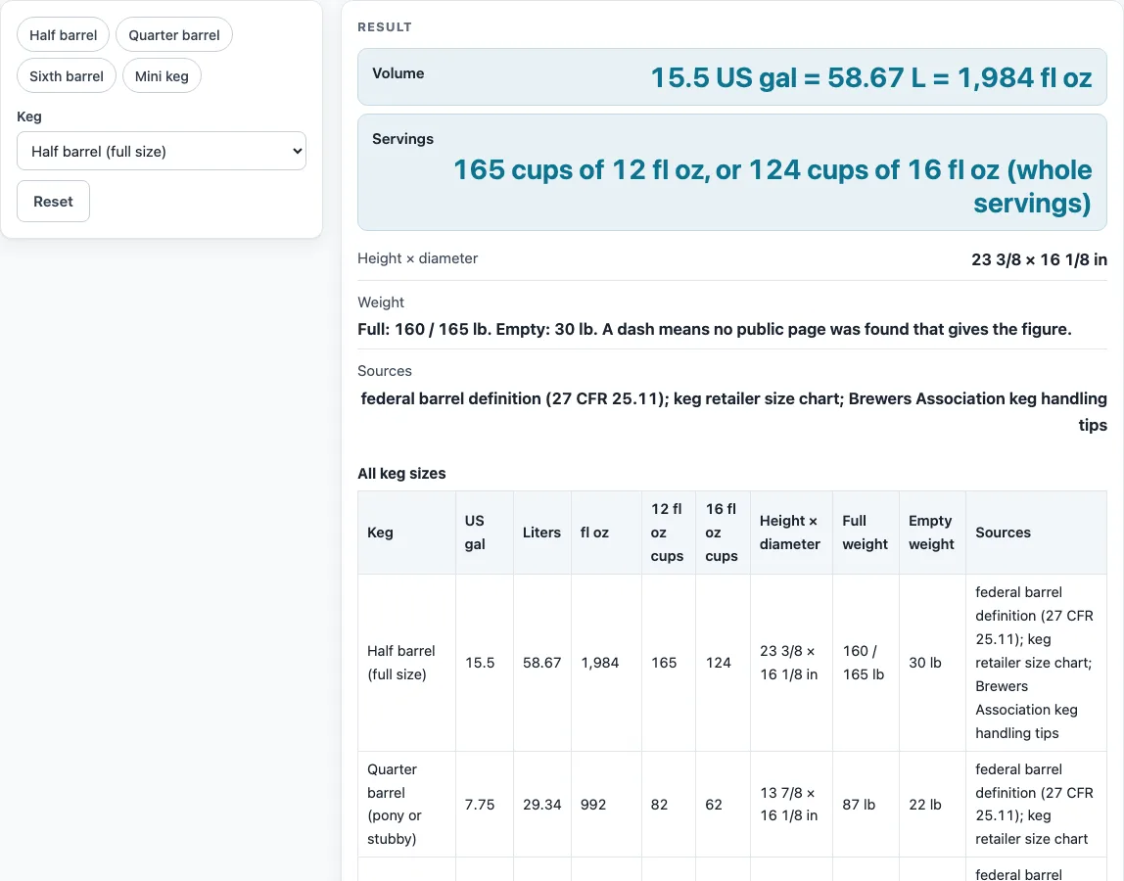This screenshot has width=1124, height=881.
Task: Select the Half barrel preset
Action: [x=63, y=34]
